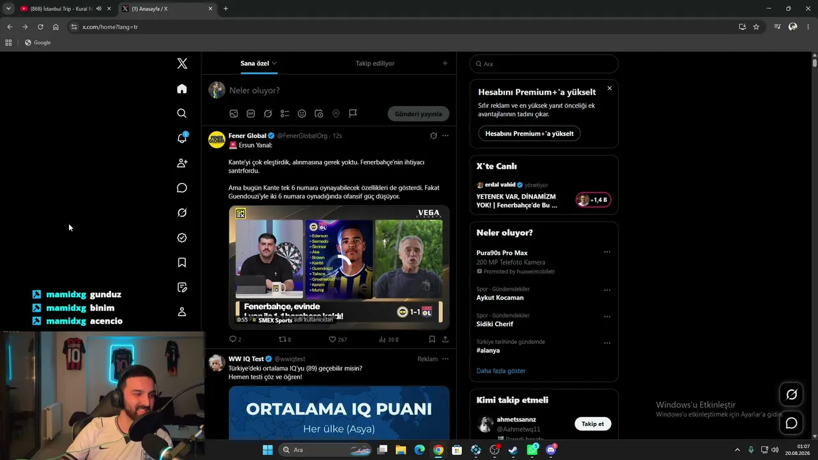Dismiss the Premium+ upgrade card
The width and height of the screenshot is (818, 460).
(610, 88)
